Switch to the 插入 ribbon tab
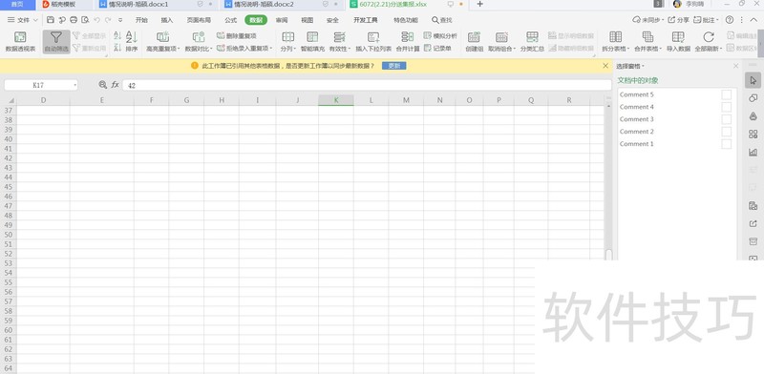Image resolution: width=764 pixels, height=374 pixels. click(x=167, y=20)
